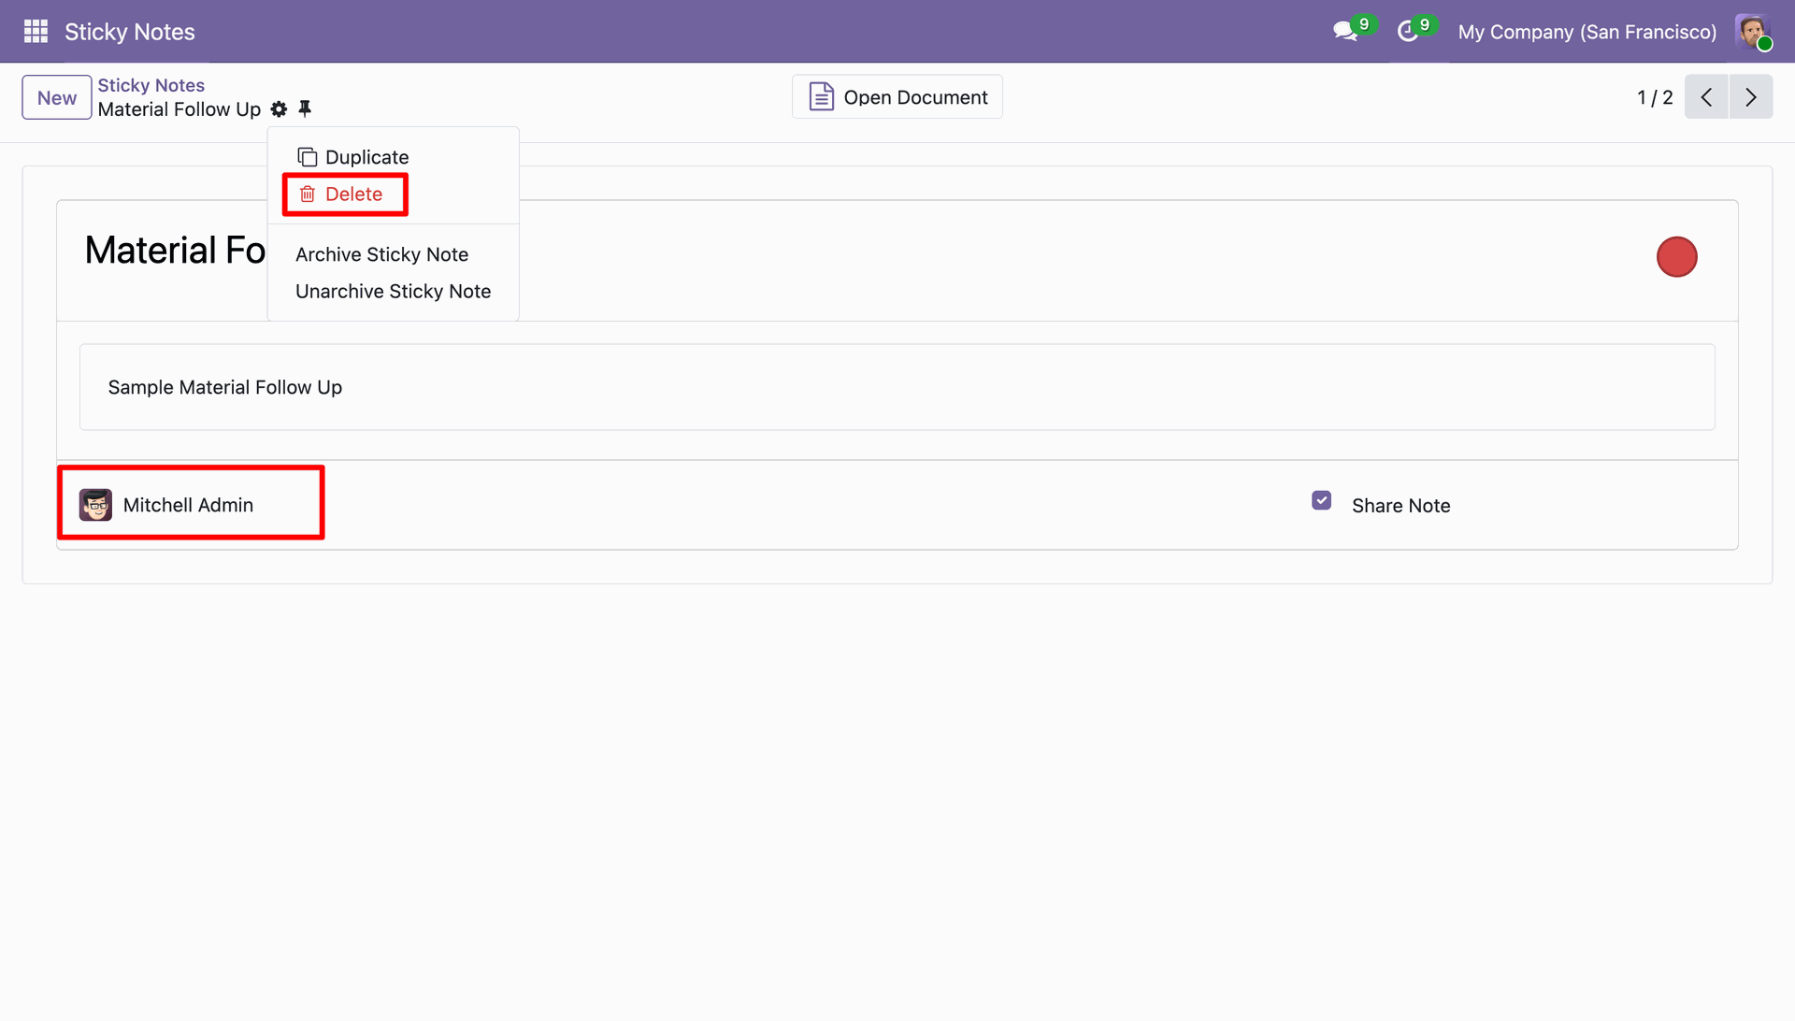Select Unarchive Sticky Note option

393,292
